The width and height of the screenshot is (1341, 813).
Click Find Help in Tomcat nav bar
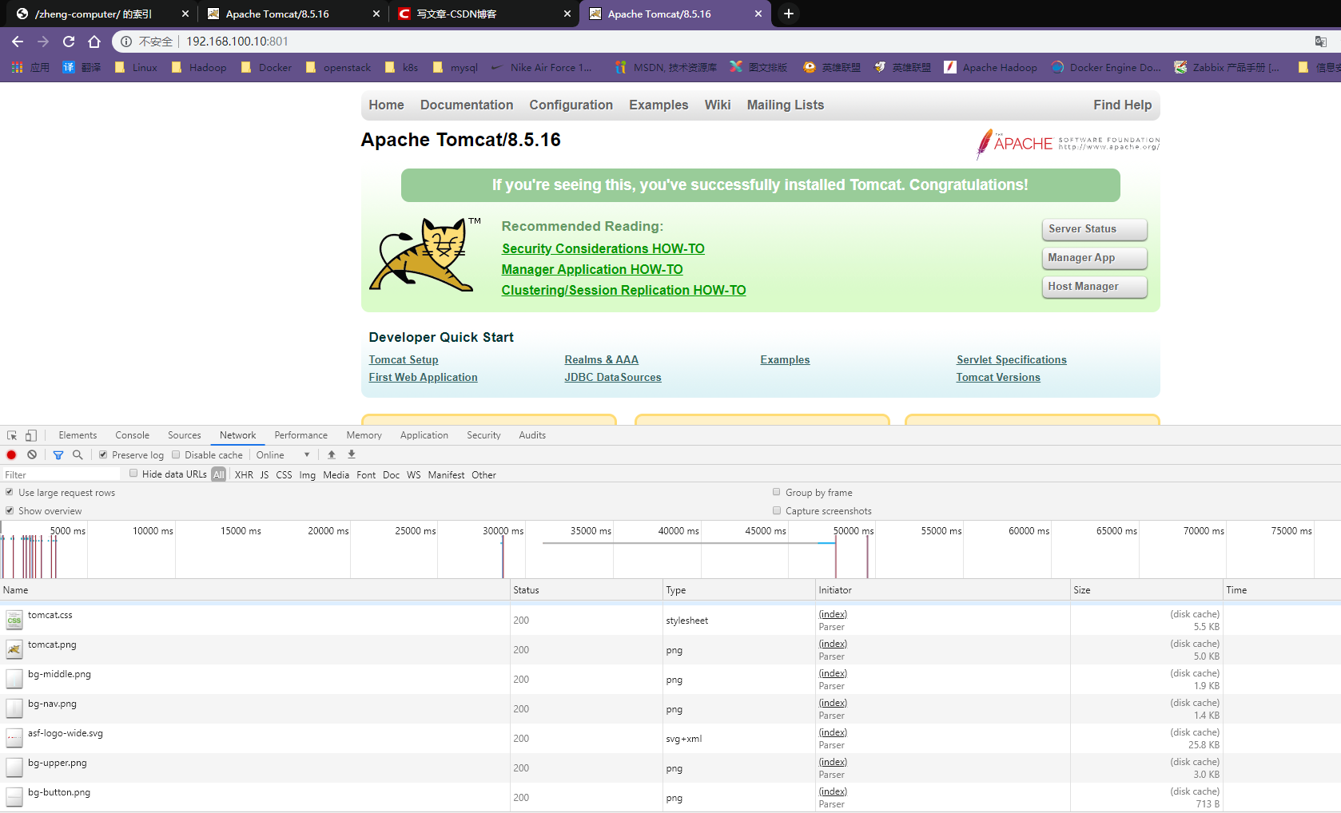click(x=1123, y=105)
